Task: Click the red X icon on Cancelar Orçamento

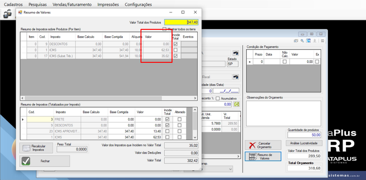Action: 252,145
